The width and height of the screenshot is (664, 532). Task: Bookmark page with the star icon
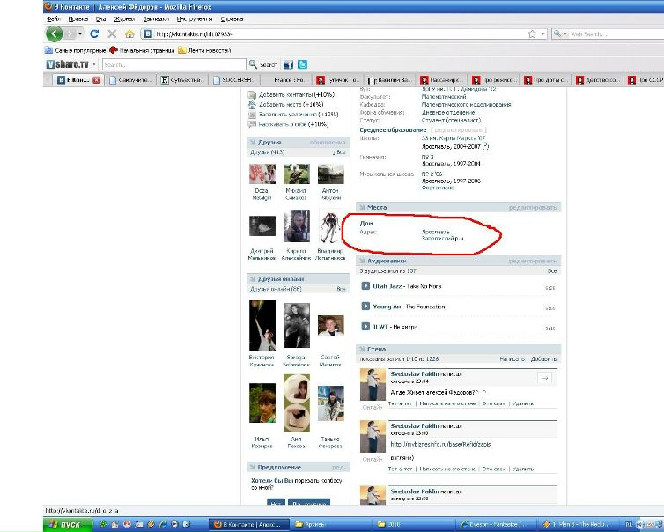(x=532, y=34)
